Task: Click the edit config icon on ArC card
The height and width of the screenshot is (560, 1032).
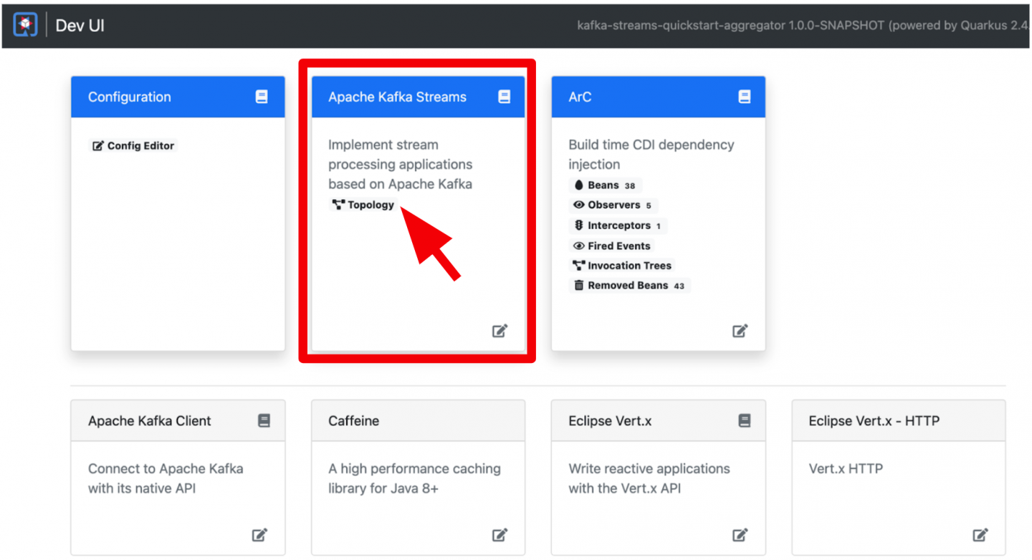Action: 740,330
